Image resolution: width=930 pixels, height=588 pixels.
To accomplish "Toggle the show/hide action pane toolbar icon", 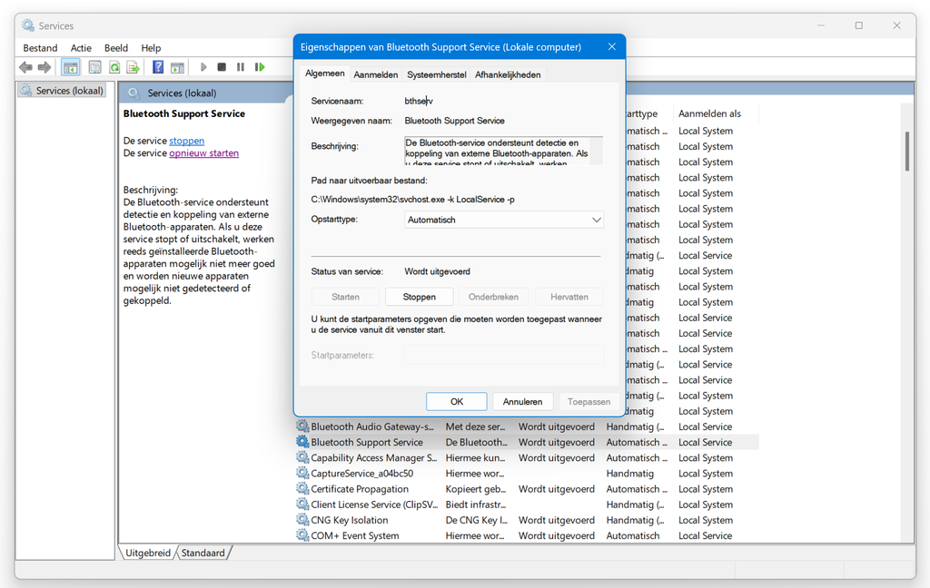I will tap(177, 67).
